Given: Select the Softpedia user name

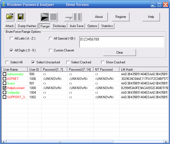Looking at the screenshot, I should 13,93.
